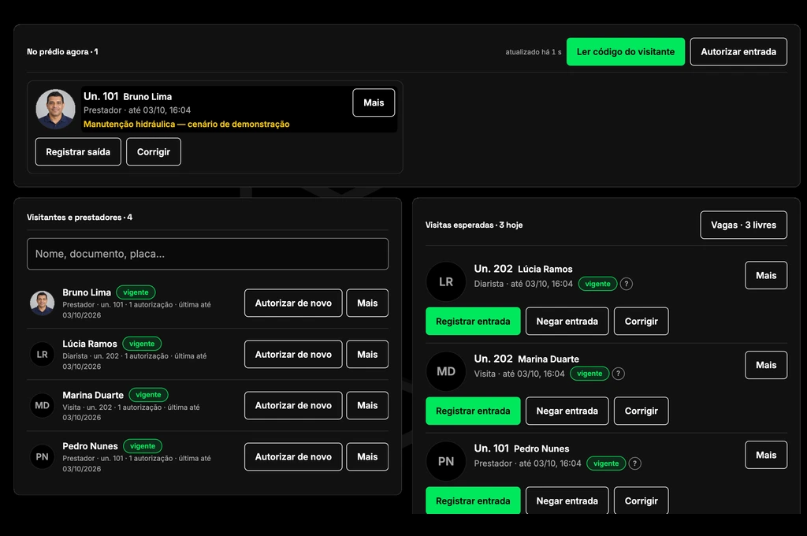Click help icon beside Lúcia Ramos vigente badge
The image size is (807, 536).
click(626, 284)
